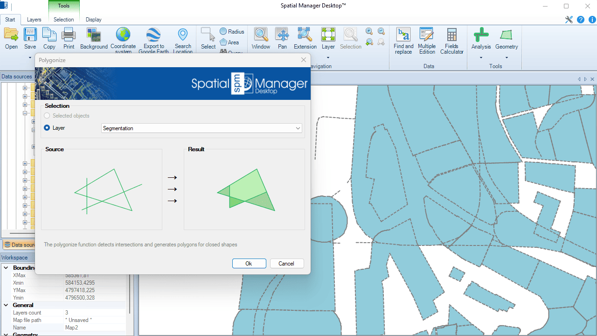Switch to the Layers ribbon tab
The image size is (597, 336).
(34, 20)
